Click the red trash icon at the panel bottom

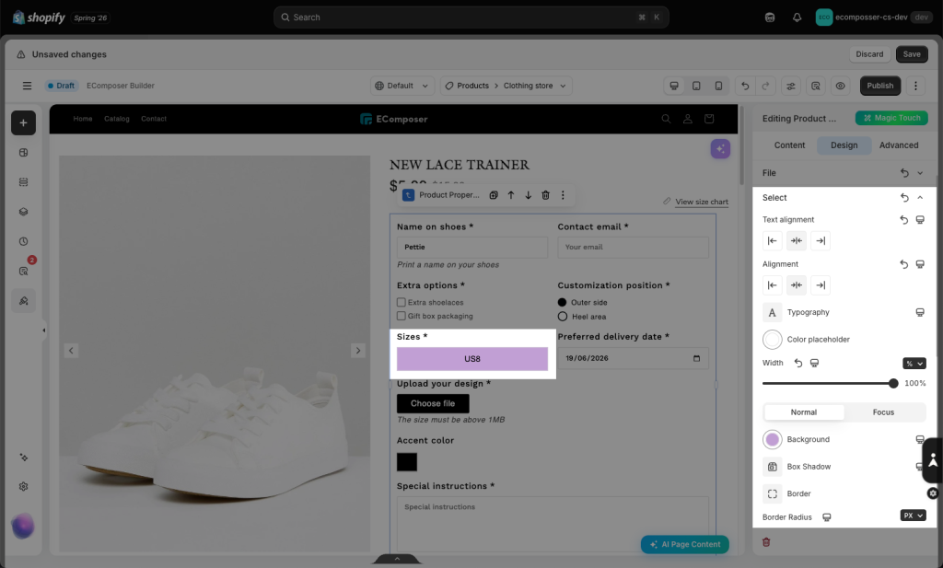pyautogui.click(x=766, y=542)
